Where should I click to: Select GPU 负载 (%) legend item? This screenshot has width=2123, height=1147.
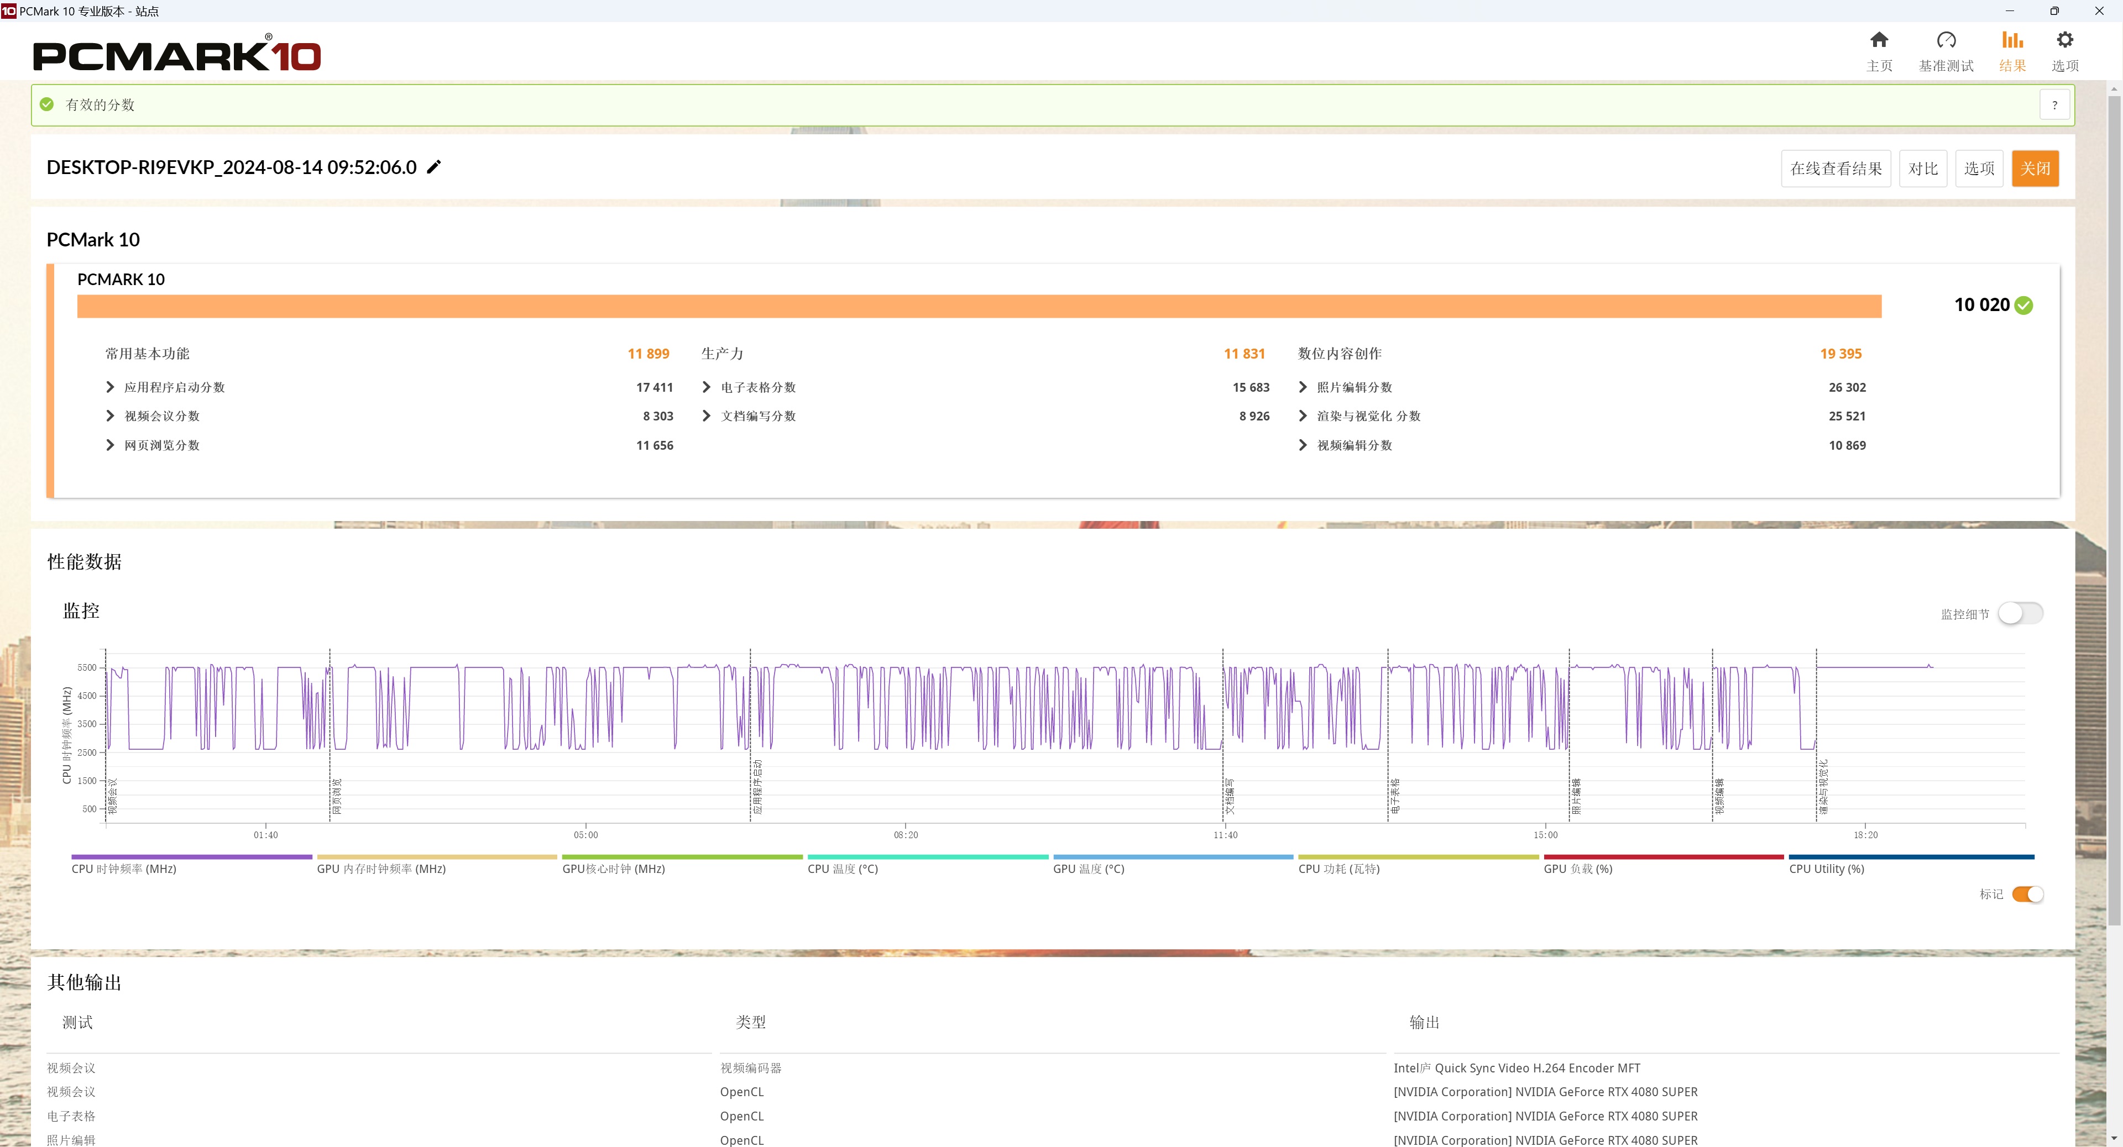tap(1663, 865)
